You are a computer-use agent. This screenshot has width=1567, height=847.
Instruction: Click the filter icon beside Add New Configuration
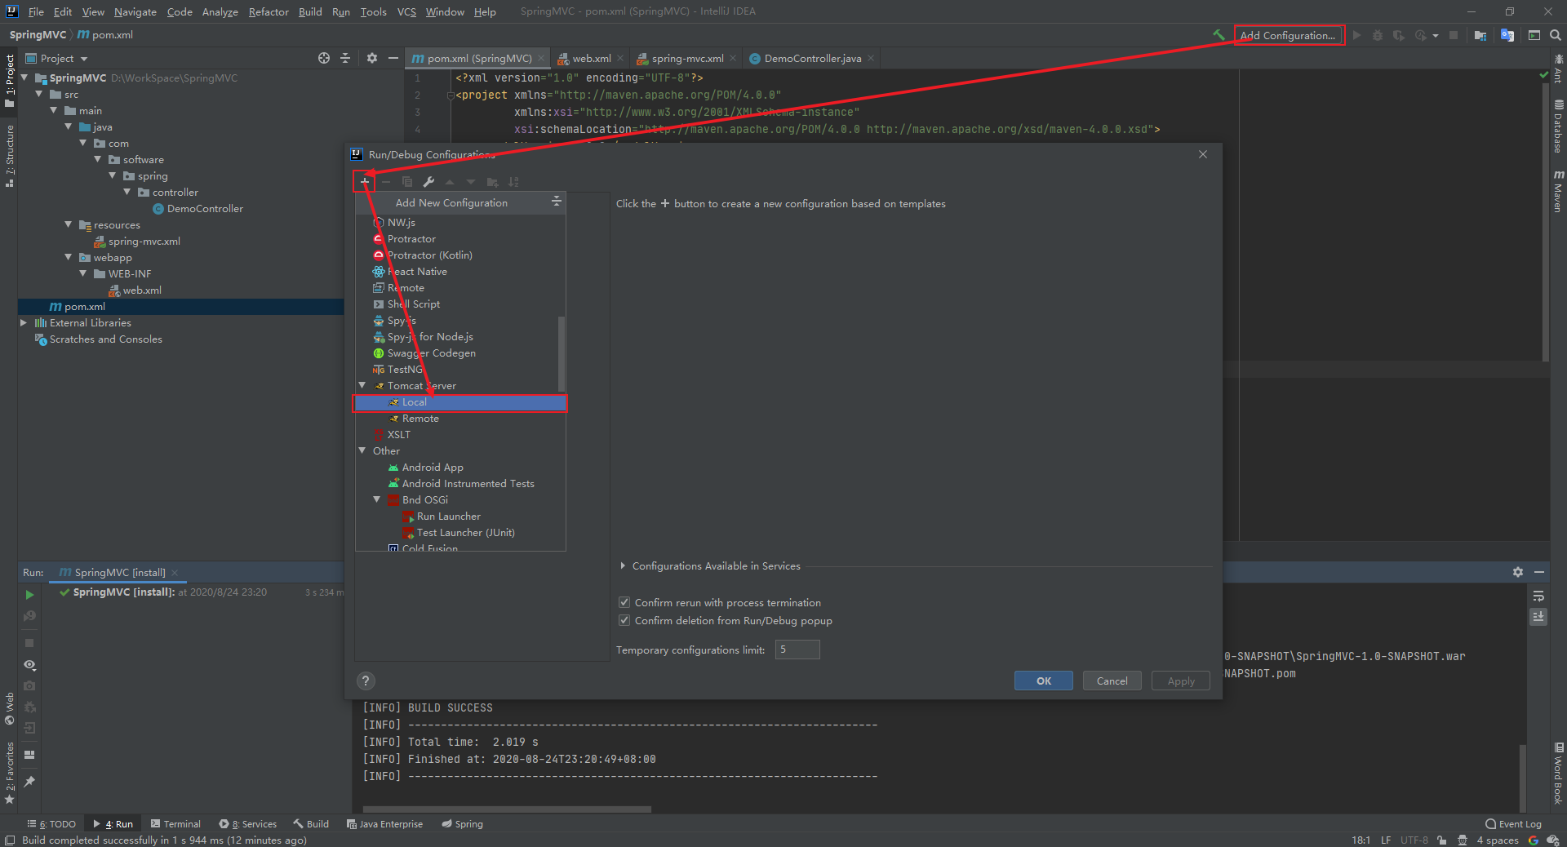click(x=557, y=202)
